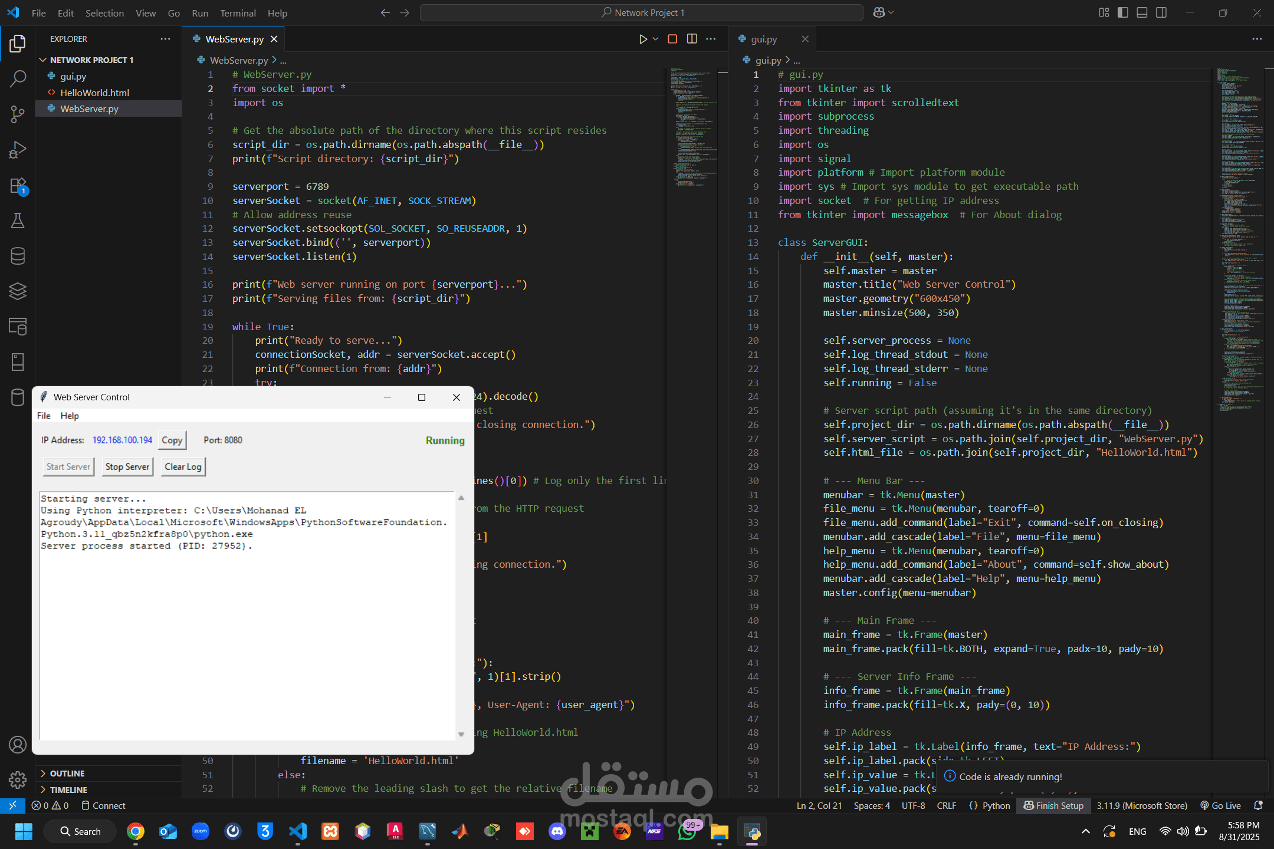Open the Selection menu in VS Code
Screen dimensions: 1274x849
coord(104,13)
